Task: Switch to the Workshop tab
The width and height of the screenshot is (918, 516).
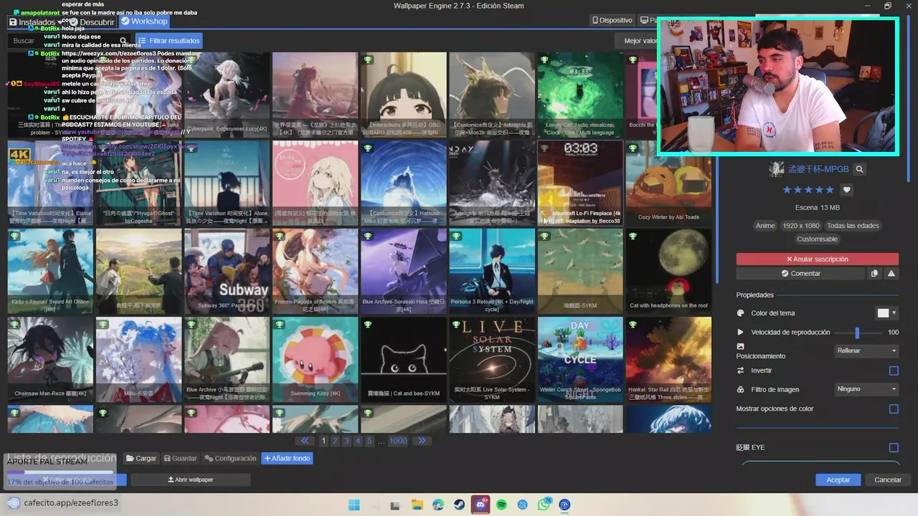Action: click(x=144, y=21)
